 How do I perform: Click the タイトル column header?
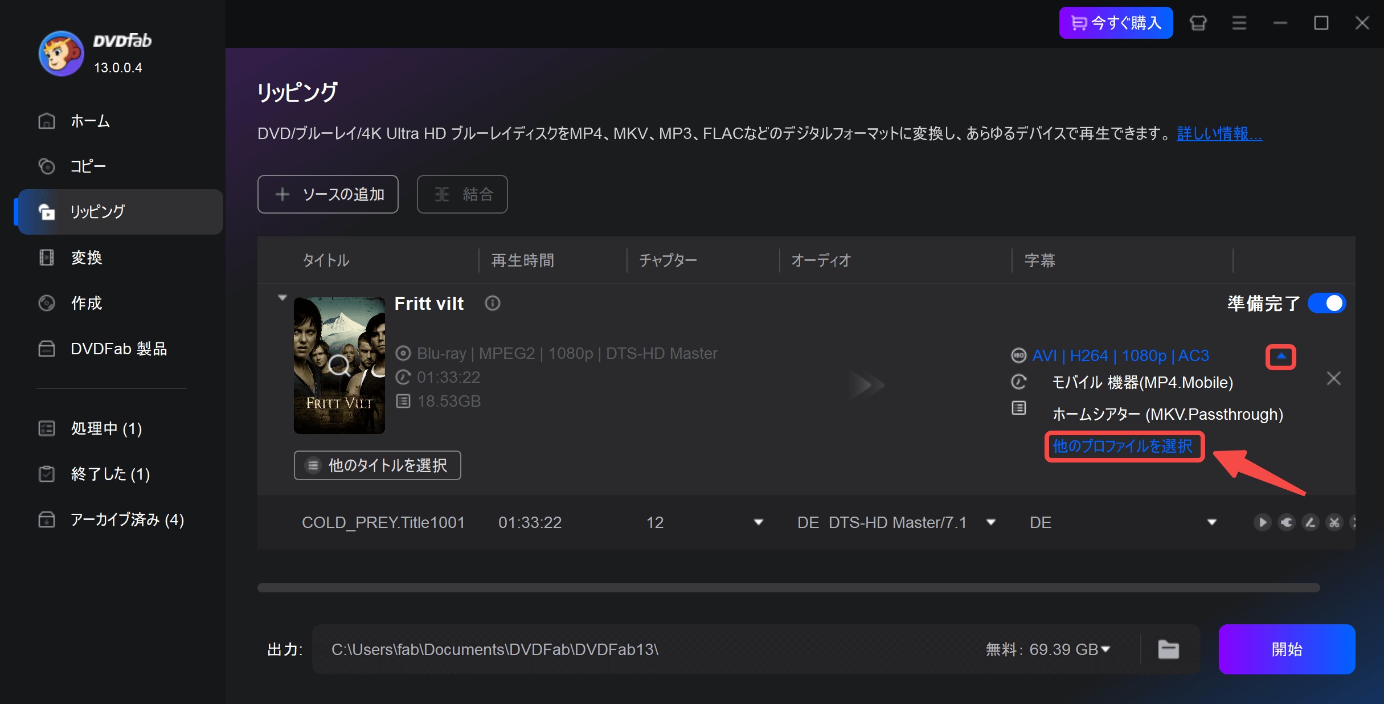(326, 260)
